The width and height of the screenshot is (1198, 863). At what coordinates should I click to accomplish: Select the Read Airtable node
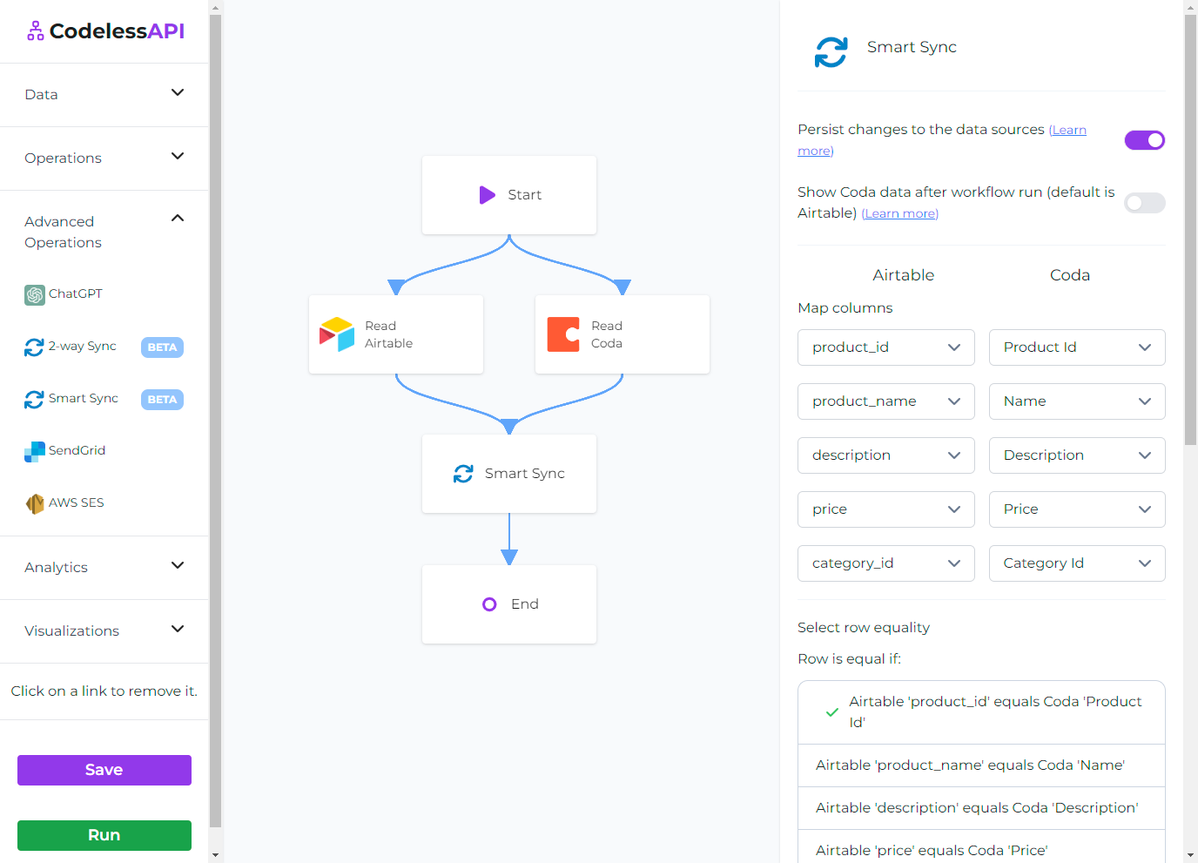(x=396, y=334)
